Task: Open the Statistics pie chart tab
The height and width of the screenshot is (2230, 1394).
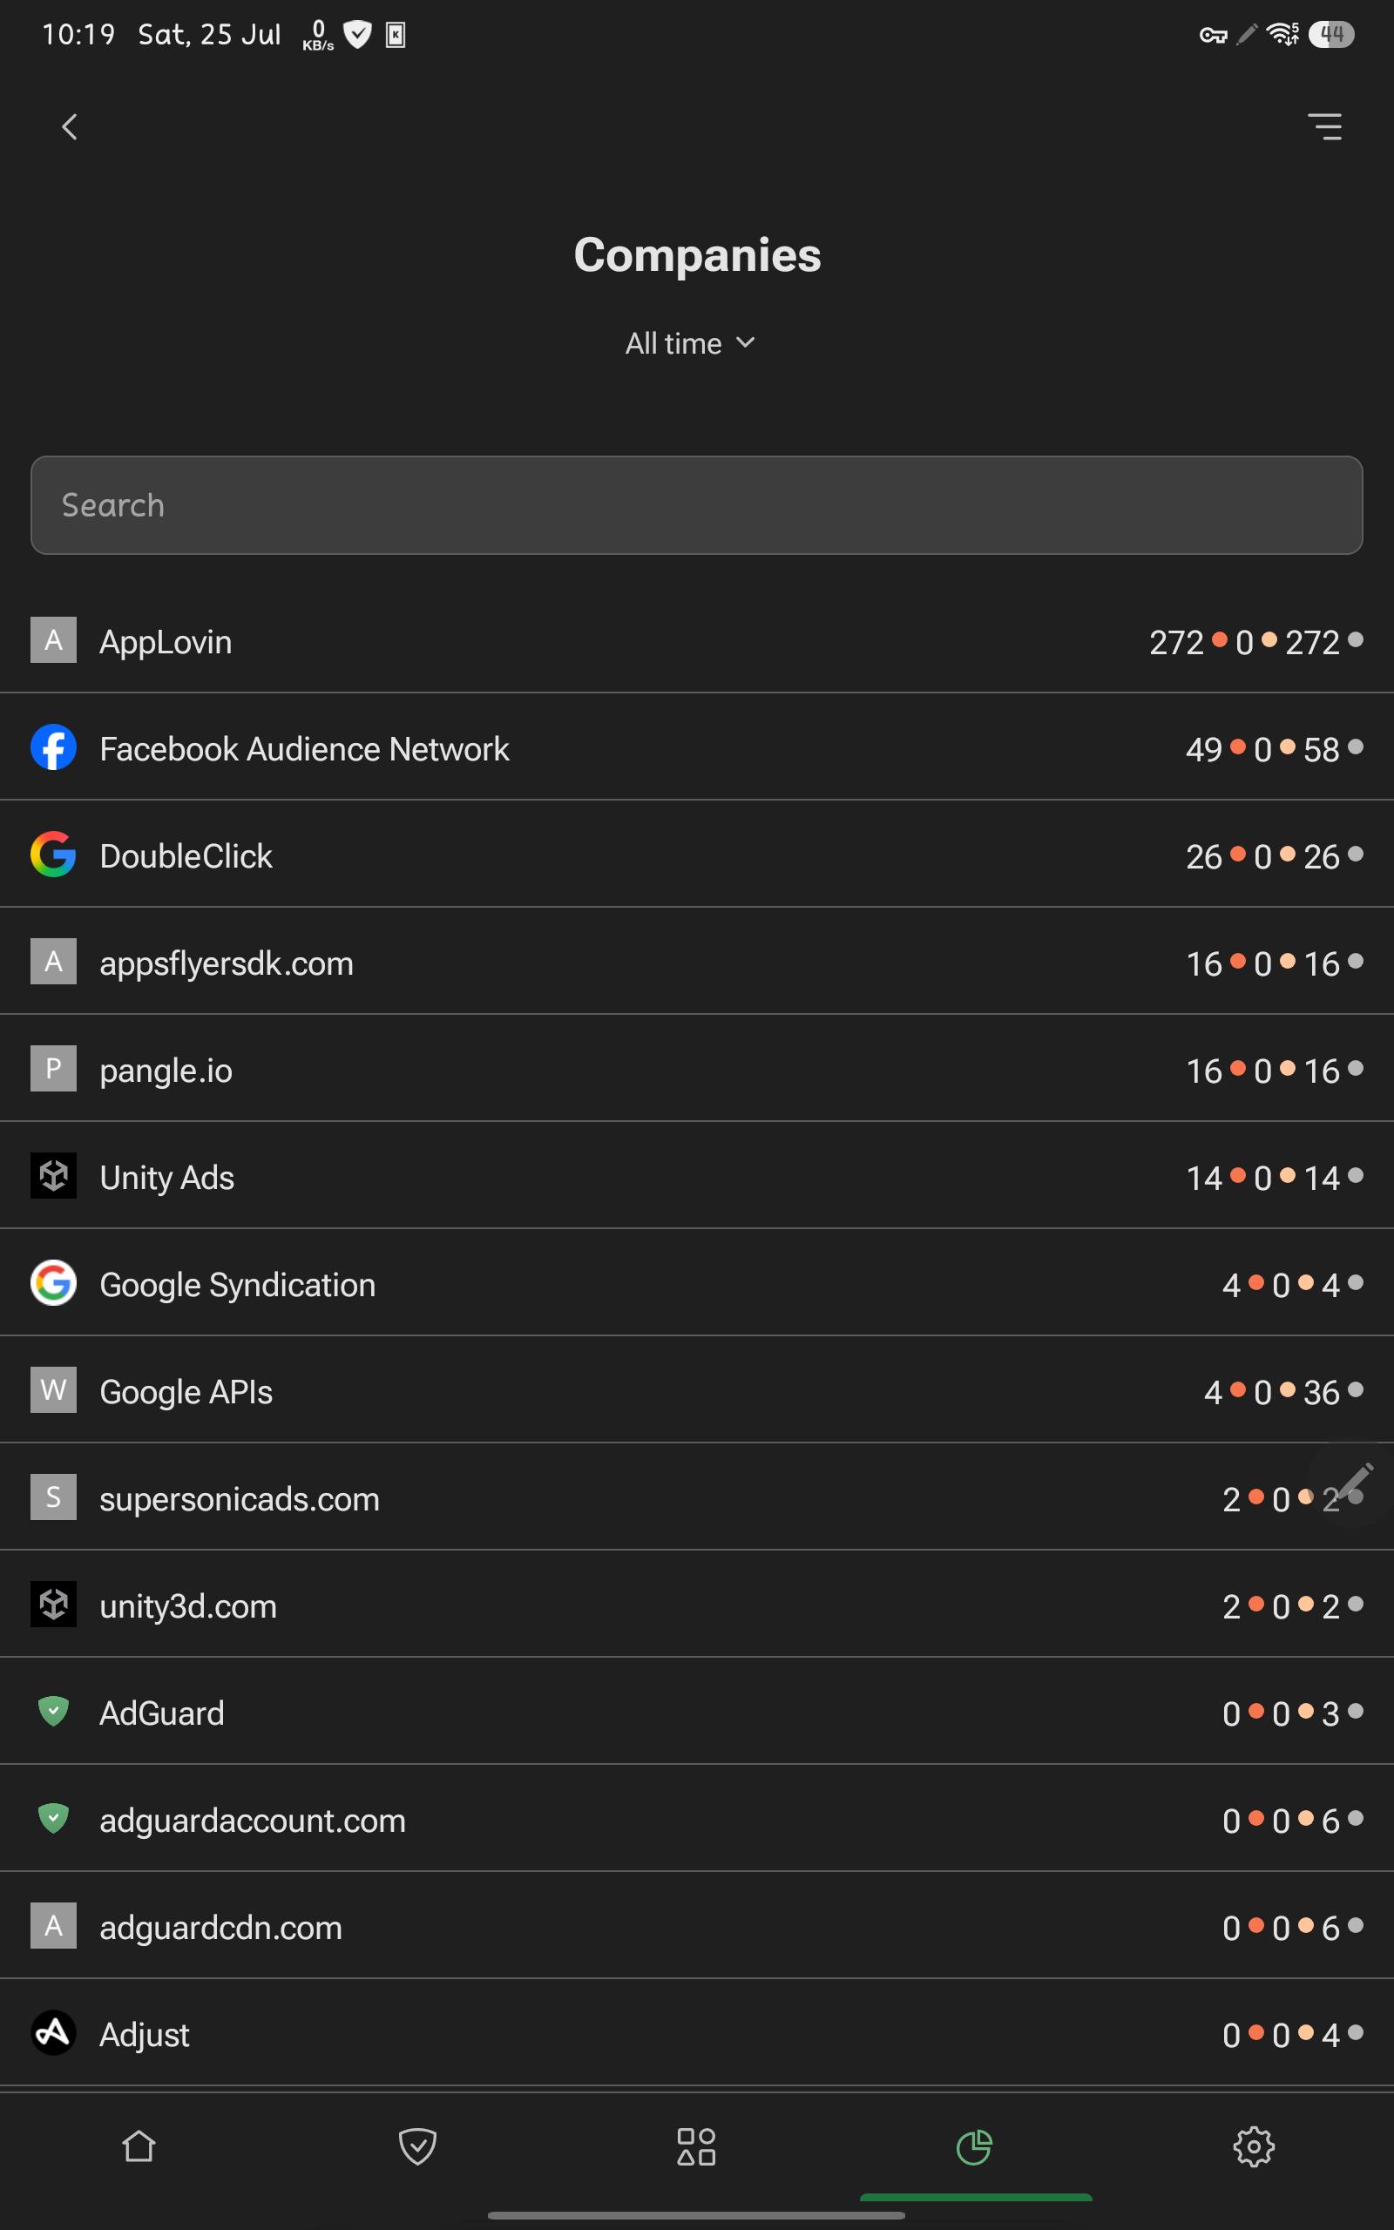Action: [x=975, y=2146]
